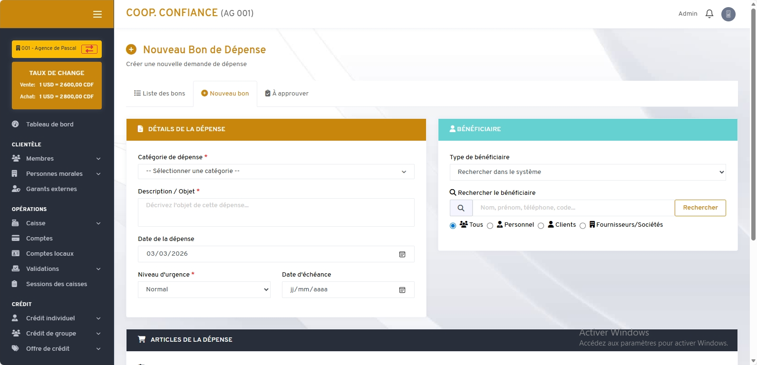Viewport: 757px width, 365px height.
Task: Open the Type de bénéficiaire dropdown
Action: tap(587, 172)
